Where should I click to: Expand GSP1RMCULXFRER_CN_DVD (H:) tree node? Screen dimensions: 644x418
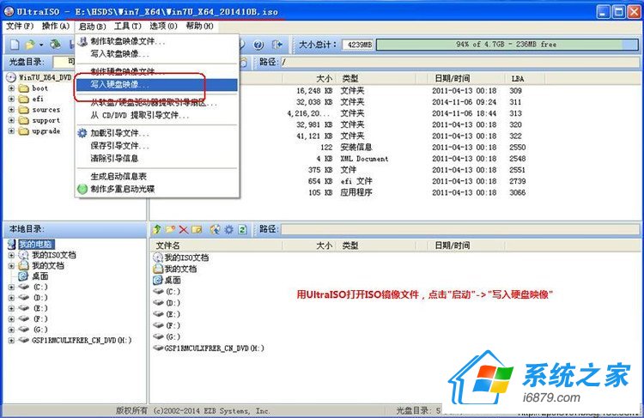(x=11, y=341)
